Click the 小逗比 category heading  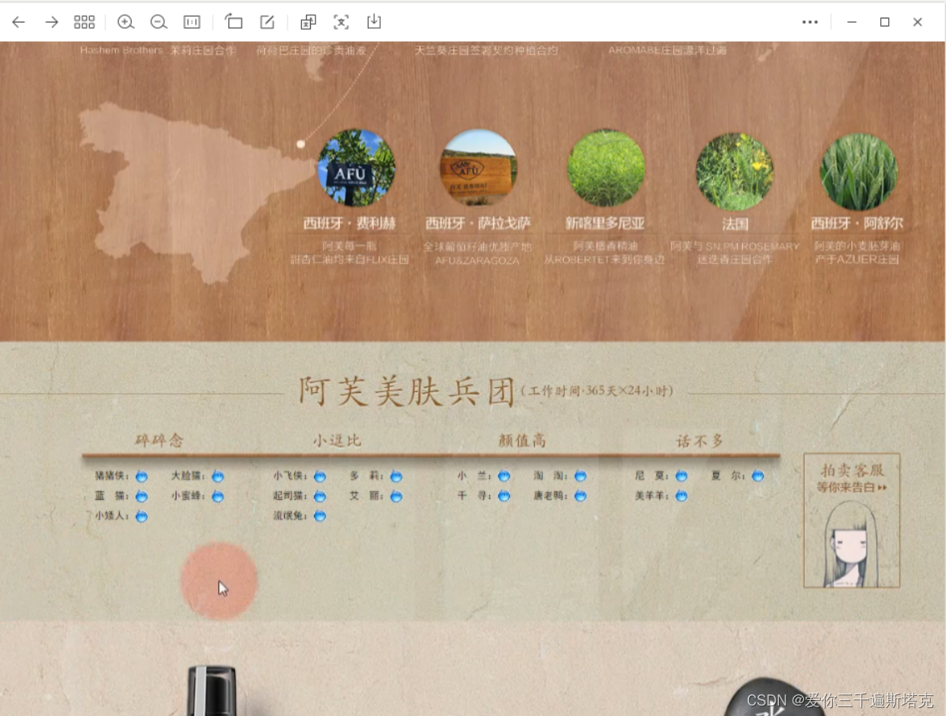[336, 440]
